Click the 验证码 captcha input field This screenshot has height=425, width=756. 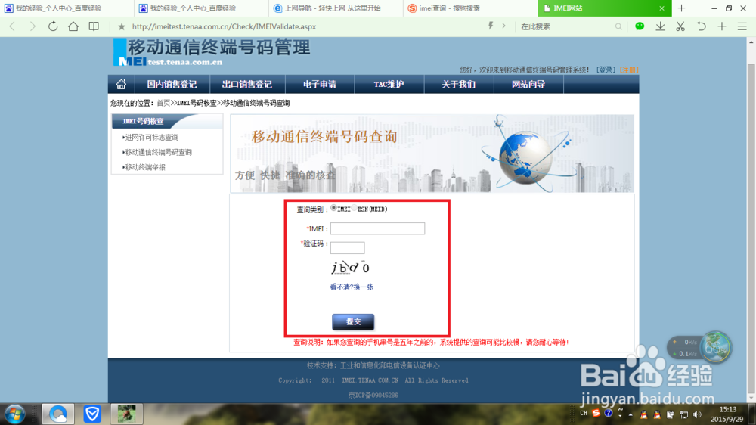[x=347, y=248]
